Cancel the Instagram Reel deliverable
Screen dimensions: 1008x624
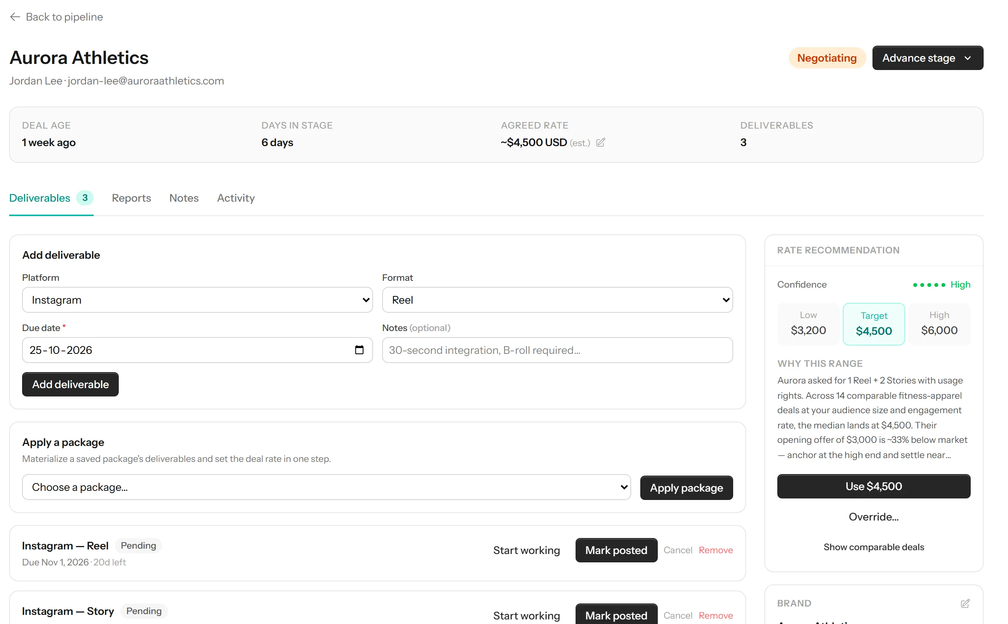pyautogui.click(x=678, y=551)
